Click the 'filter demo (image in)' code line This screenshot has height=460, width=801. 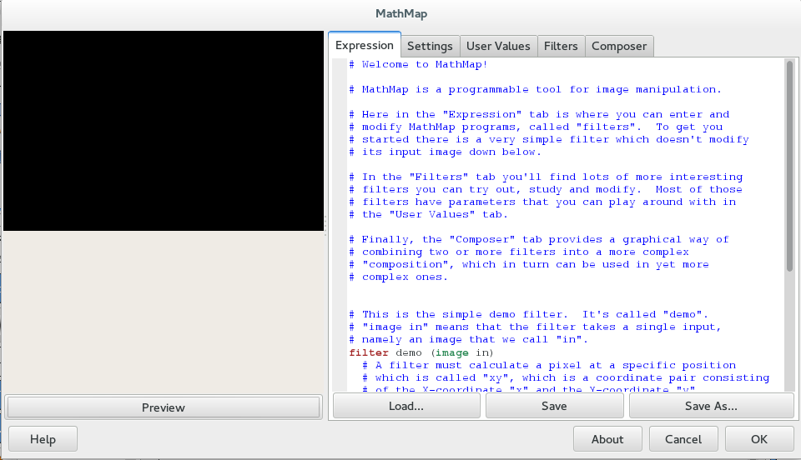[x=421, y=352]
